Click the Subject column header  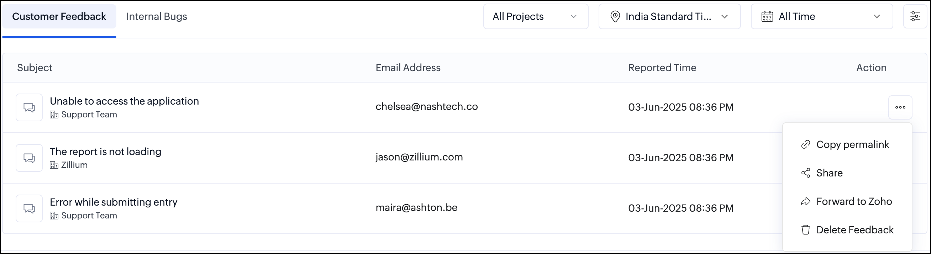pyautogui.click(x=35, y=68)
